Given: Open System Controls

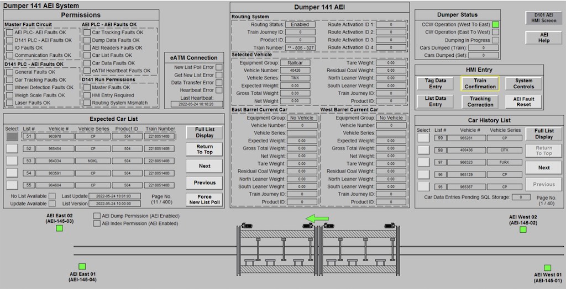Looking at the screenshot, I should click(523, 84).
